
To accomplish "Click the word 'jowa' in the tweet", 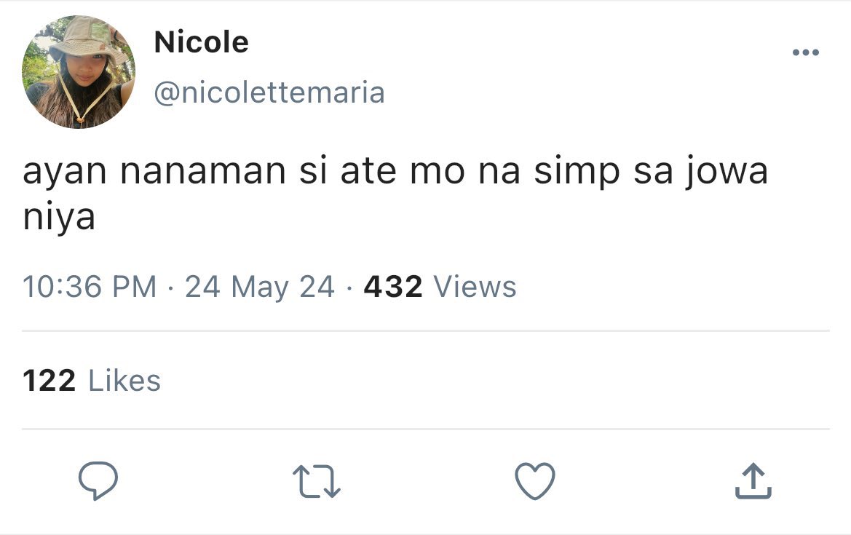I will 727,172.
